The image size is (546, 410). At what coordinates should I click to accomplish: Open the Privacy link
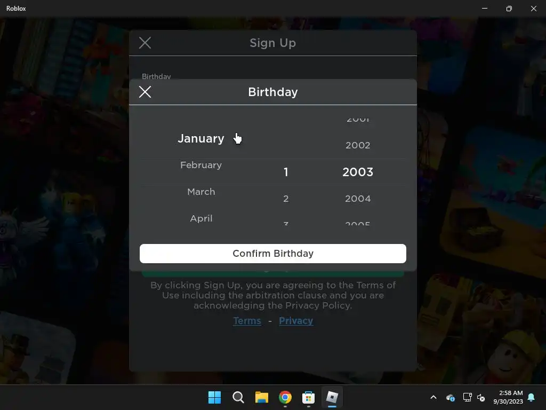coord(296,321)
